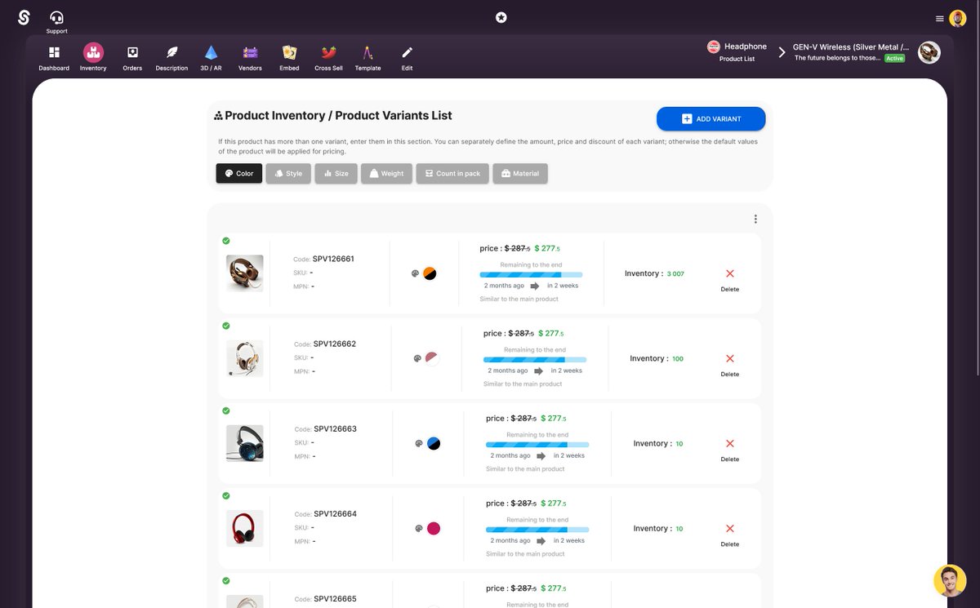Click the palette icon in SPV126664 row

pyautogui.click(x=419, y=528)
